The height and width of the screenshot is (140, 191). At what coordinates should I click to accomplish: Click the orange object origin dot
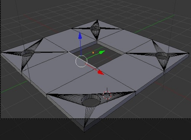93,53
